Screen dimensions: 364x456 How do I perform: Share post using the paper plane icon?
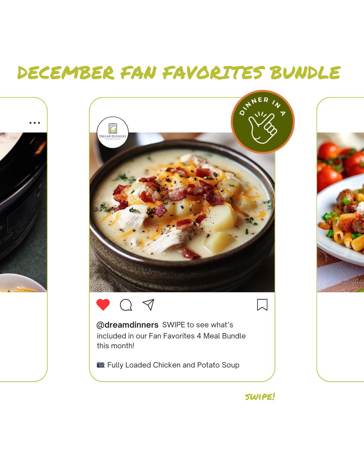click(x=148, y=305)
